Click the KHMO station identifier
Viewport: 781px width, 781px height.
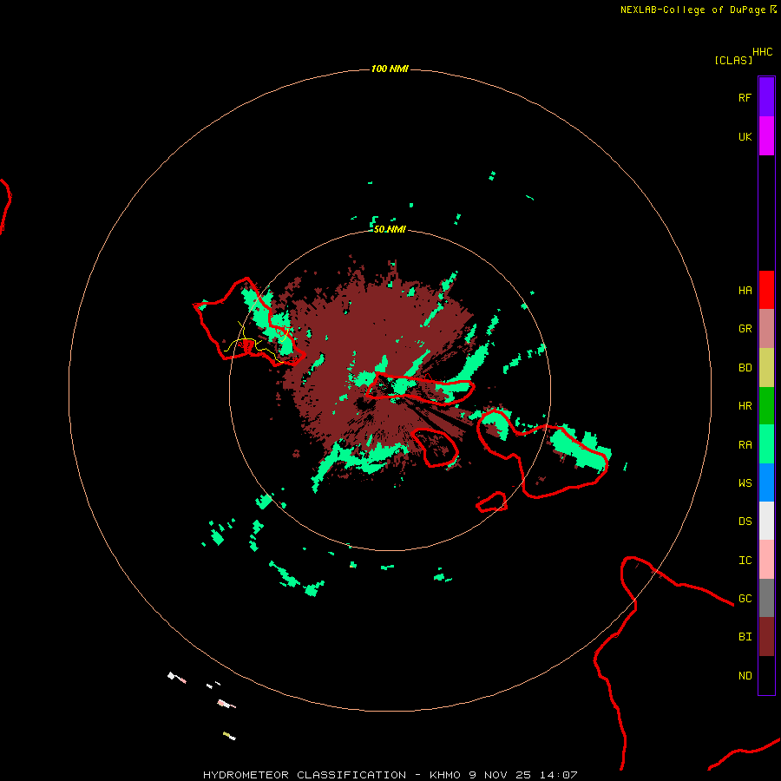(445, 775)
